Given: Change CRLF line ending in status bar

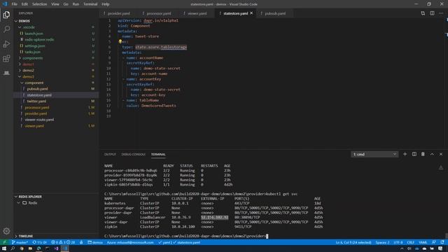Looking at the screenshot, I should pyautogui.click(x=411, y=242).
